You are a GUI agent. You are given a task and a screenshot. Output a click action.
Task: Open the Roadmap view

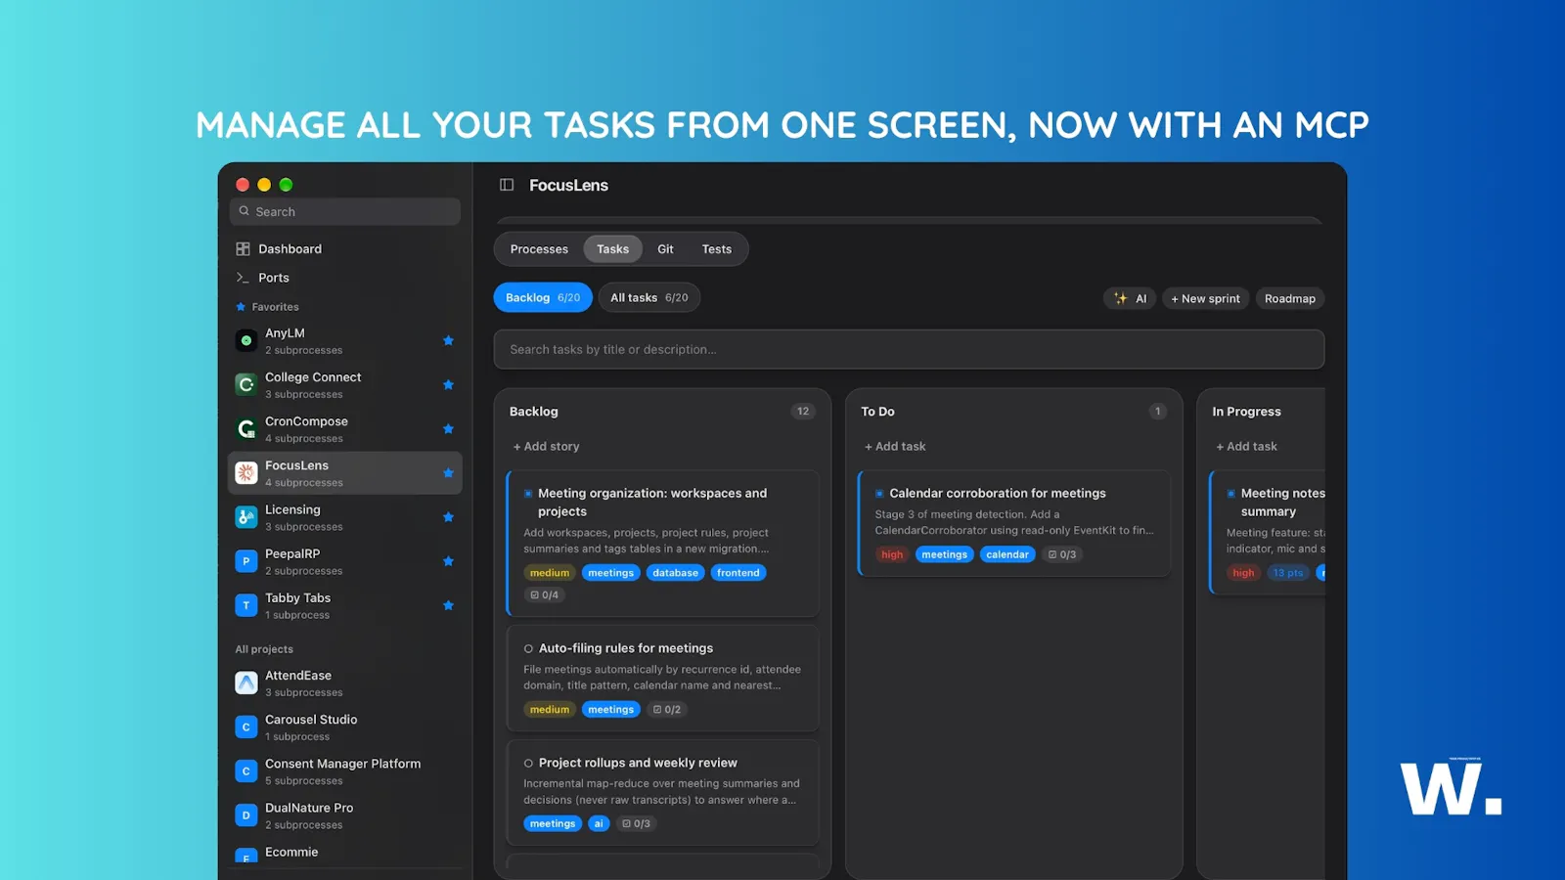pos(1290,298)
